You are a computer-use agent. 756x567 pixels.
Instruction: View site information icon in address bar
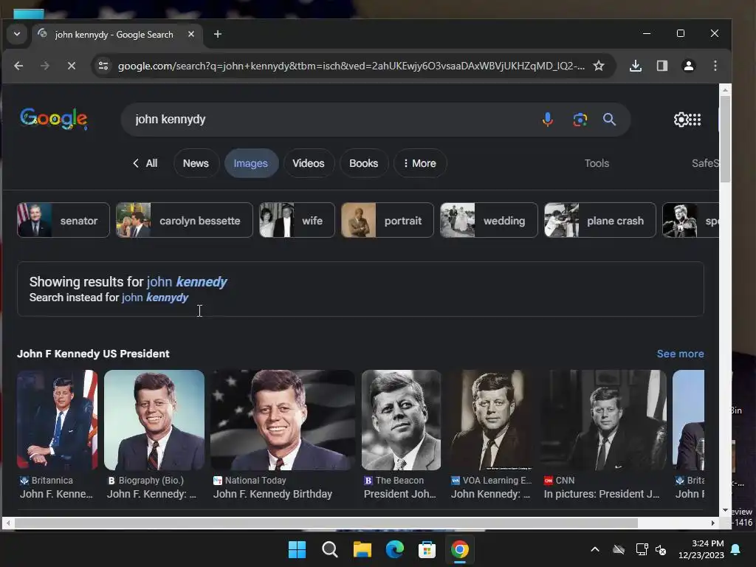click(103, 66)
